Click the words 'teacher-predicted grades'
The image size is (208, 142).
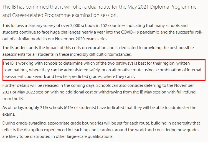coord(79,77)
